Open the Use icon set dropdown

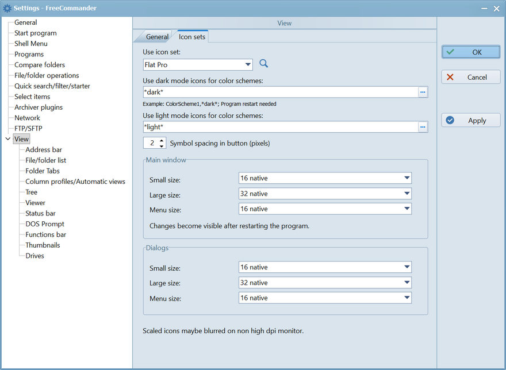point(248,65)
